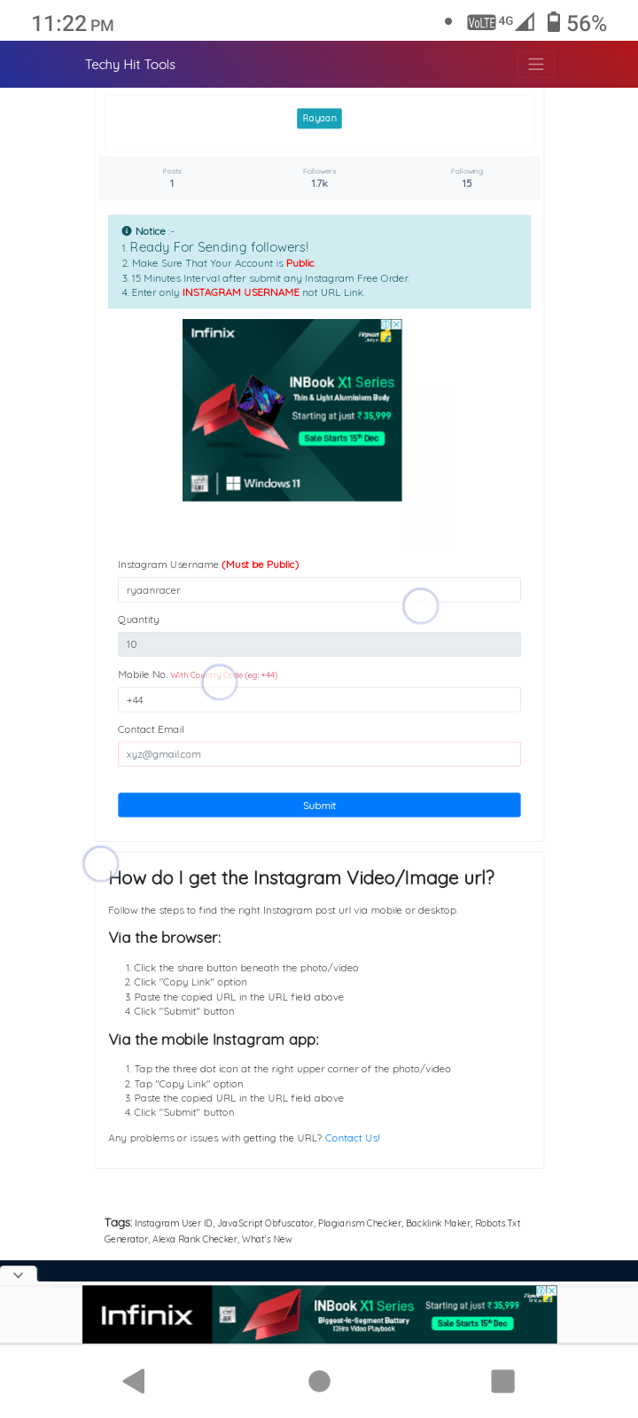
Task: Open the INBook X1 Series laptop ad image
Action: pyautogui.click(x=292, y=410)
